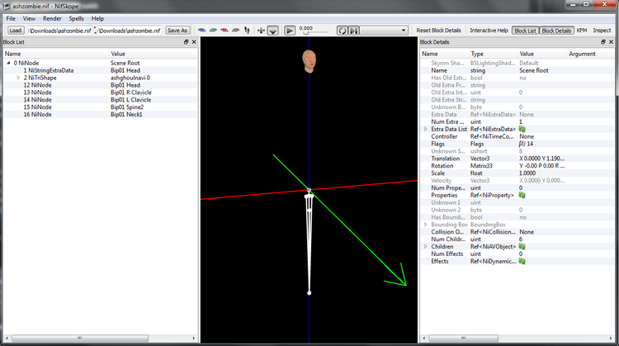Click the load file path field
The image size is (619, 346).
pyautogui.click(x=60, y=31)
